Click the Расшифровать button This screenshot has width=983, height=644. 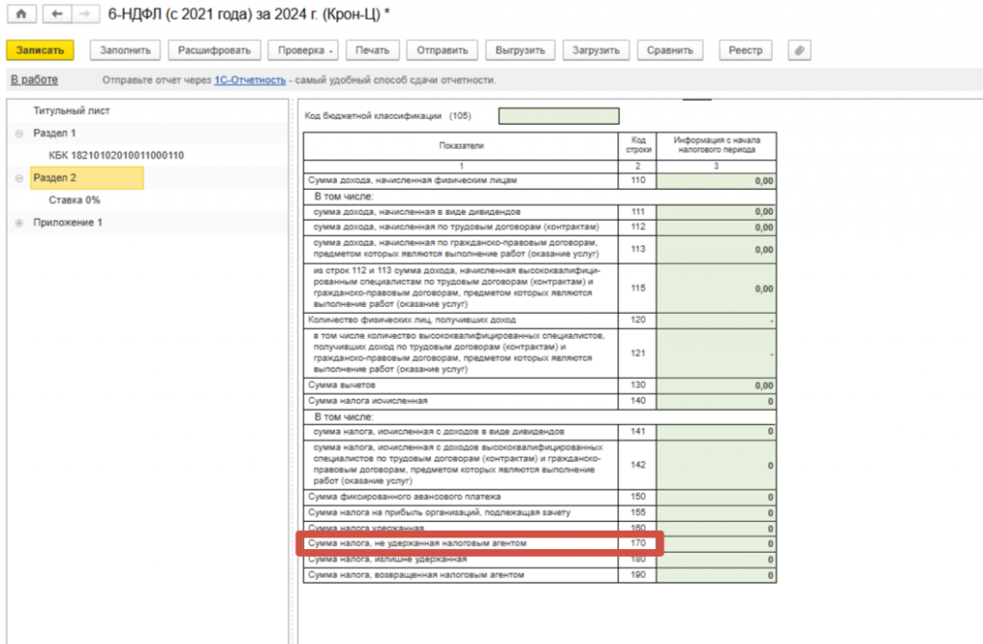(x=214, y=50)
